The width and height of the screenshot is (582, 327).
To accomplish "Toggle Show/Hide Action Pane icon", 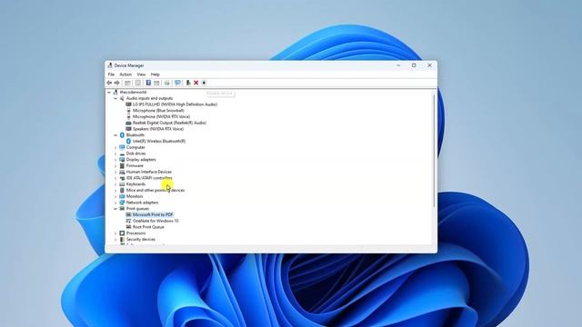I will tap(156, 83).
